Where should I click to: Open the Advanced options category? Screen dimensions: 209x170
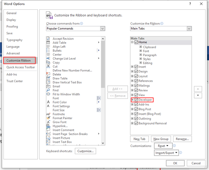click(13, 53)
